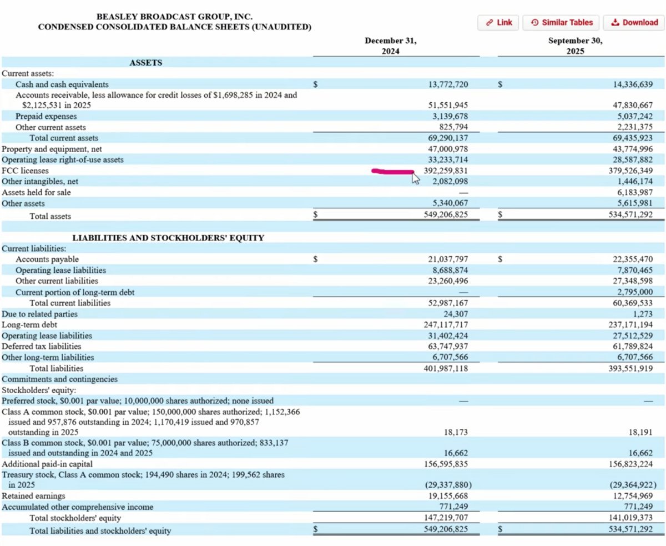
Task: Select the FCC licenses value 392,259,831
Action: point(445,171)
